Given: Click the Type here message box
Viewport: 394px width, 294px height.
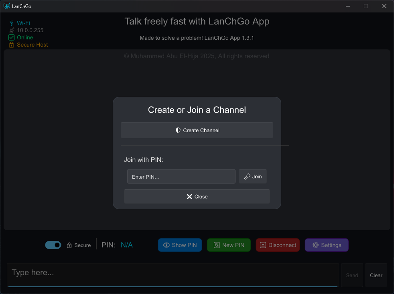Looking at the screenshot, I should point(173,274).
